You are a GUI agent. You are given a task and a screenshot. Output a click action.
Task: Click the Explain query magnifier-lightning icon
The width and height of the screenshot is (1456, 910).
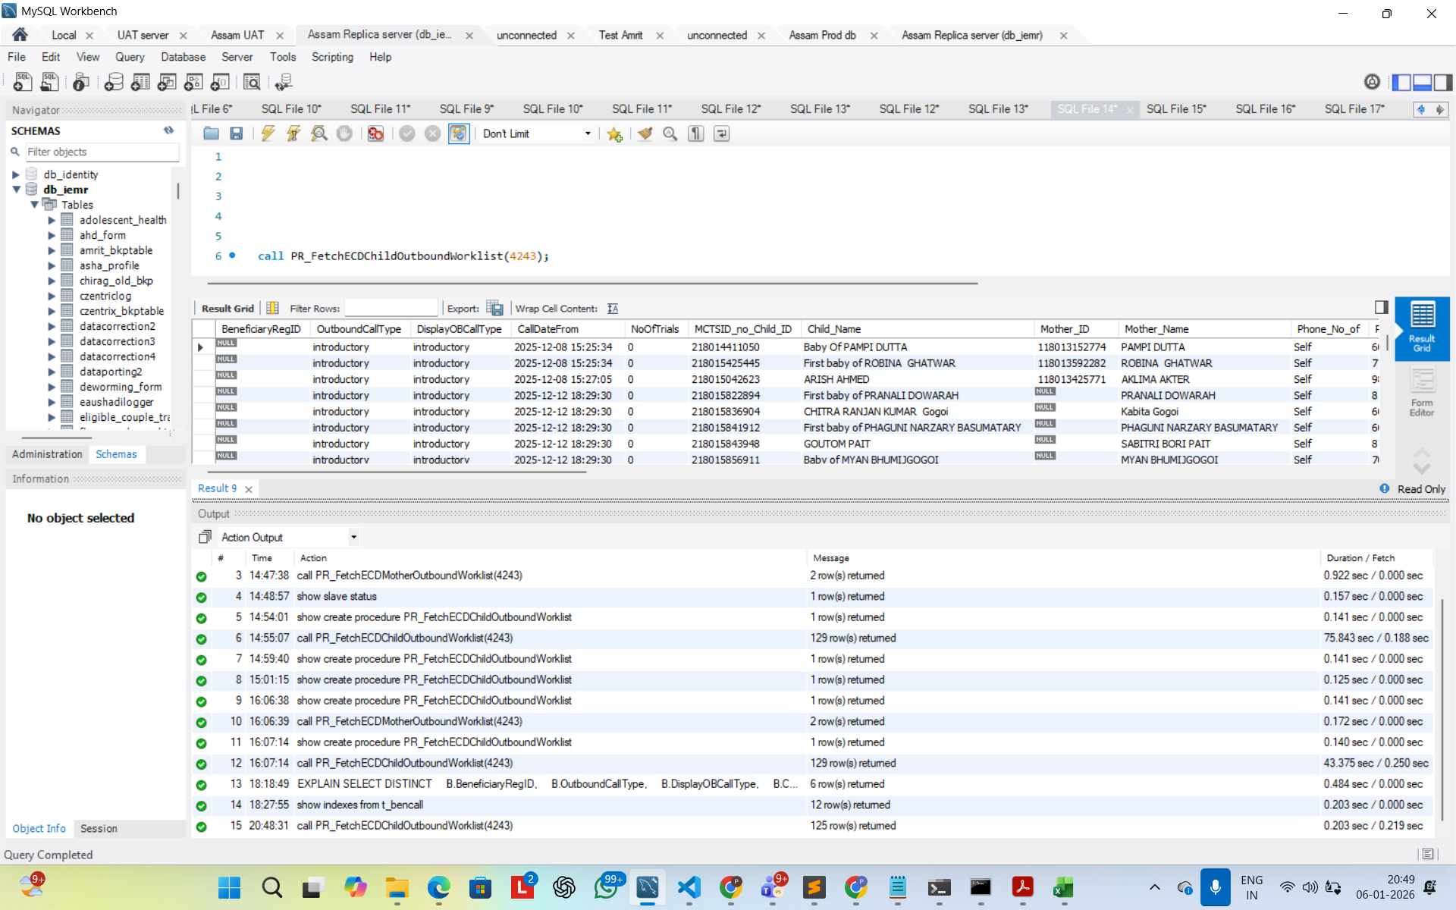tap(319, 133)
